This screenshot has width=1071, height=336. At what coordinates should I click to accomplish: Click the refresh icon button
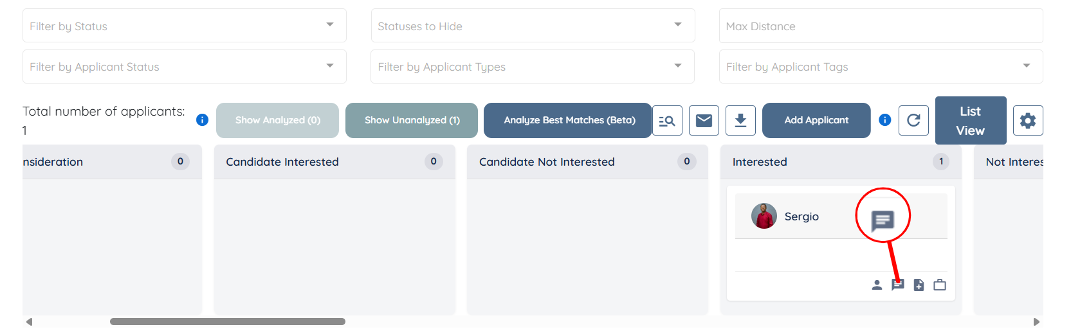(x=913, y=120)
